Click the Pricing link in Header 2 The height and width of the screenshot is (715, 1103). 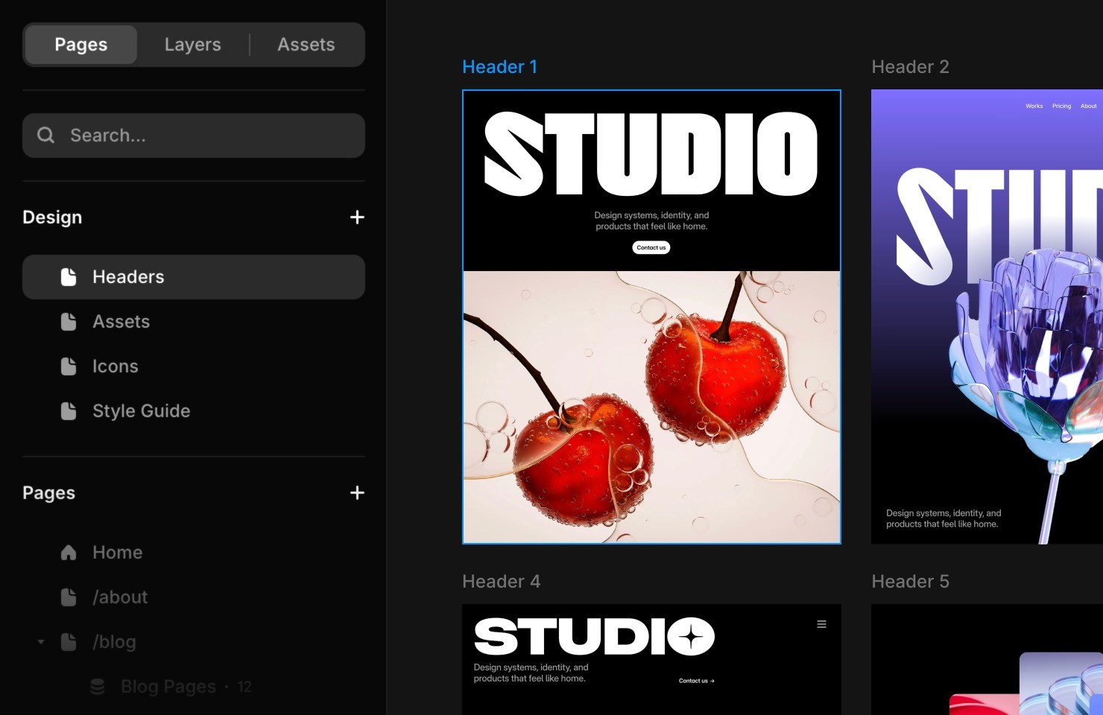tap(1061, 105)
